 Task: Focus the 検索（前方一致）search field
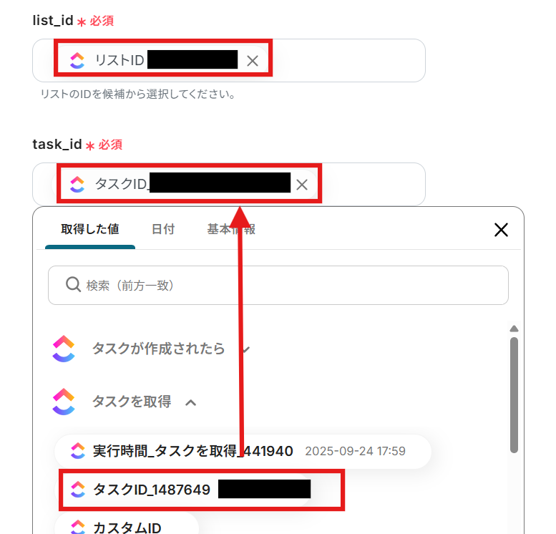coord(278,285)
